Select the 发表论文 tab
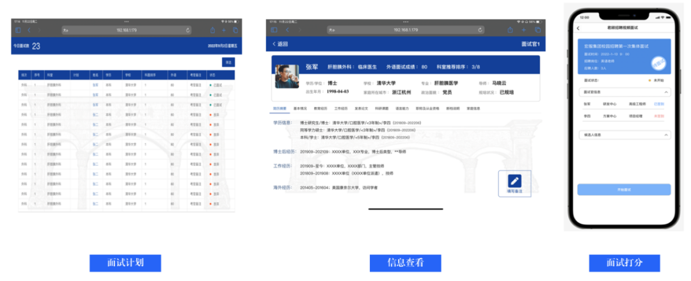The image size is (691, 281). [x=361, y=108]
